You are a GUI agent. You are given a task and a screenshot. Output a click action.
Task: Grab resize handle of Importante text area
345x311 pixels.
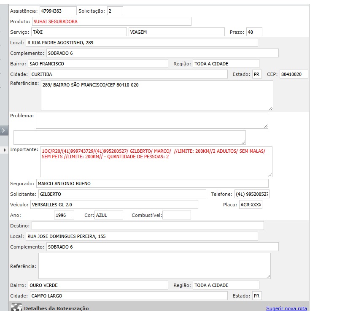(x=270, y=175)
